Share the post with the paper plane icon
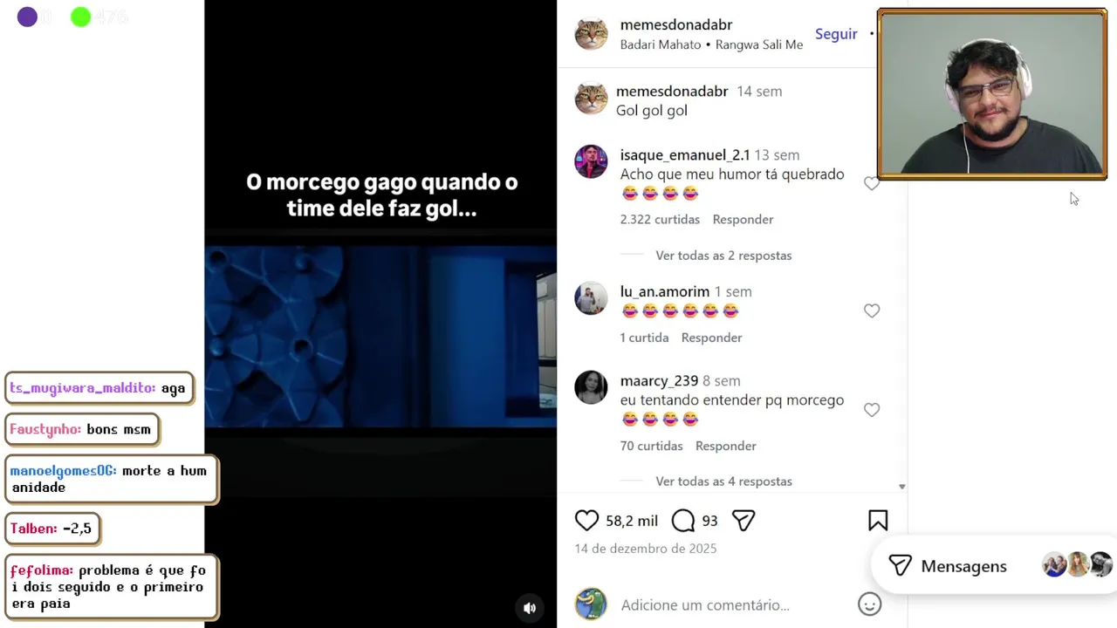The image size is (1117, 628). pos(744,521)
